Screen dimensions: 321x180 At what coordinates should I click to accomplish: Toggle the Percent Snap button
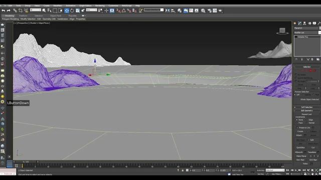[129, 10]
